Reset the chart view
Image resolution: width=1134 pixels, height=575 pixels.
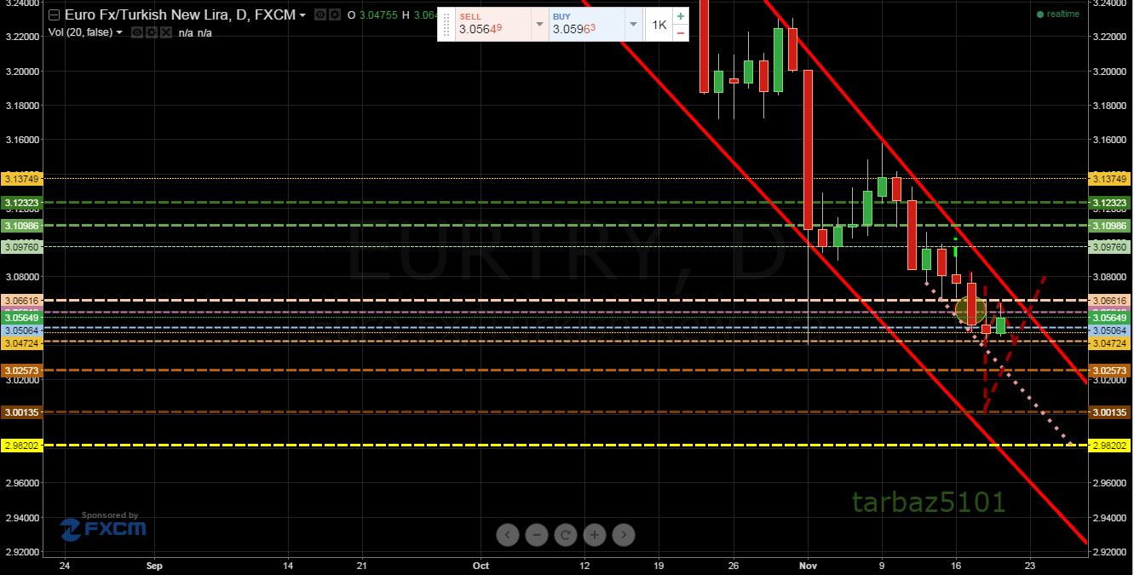566,535
